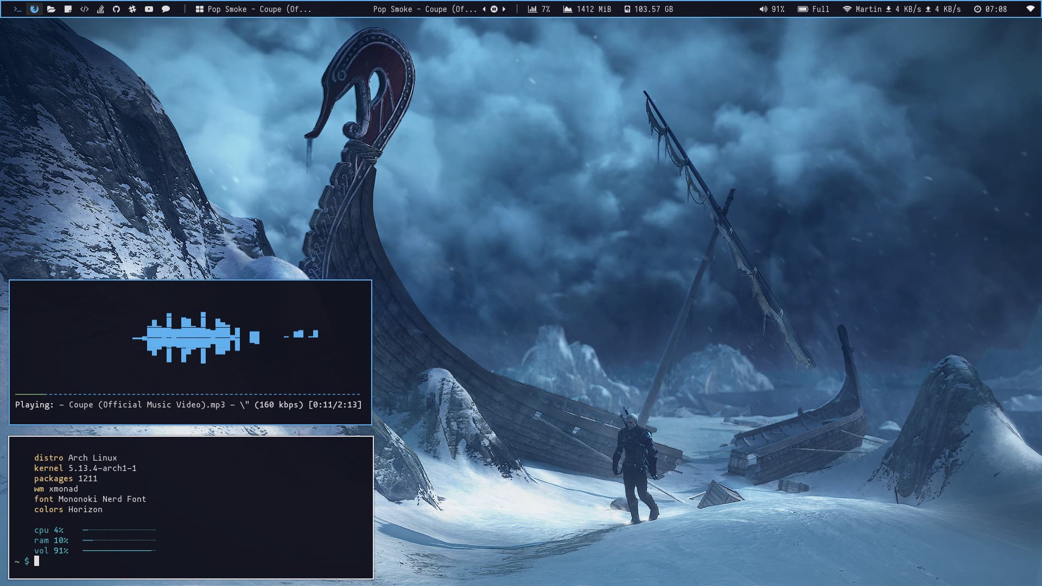
Task: Click the diamond icon at bar's end
Action: coord(1031,9)
